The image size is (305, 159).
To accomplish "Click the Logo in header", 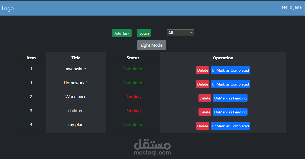I will [x=8, y=9].
